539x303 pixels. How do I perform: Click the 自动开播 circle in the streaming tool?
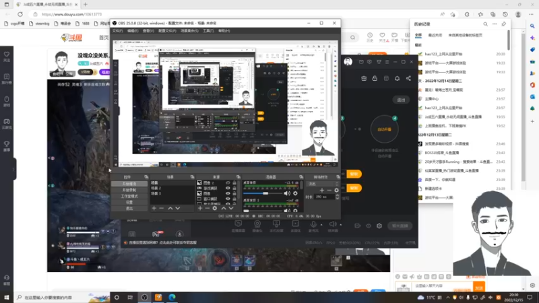coord(384,129)
